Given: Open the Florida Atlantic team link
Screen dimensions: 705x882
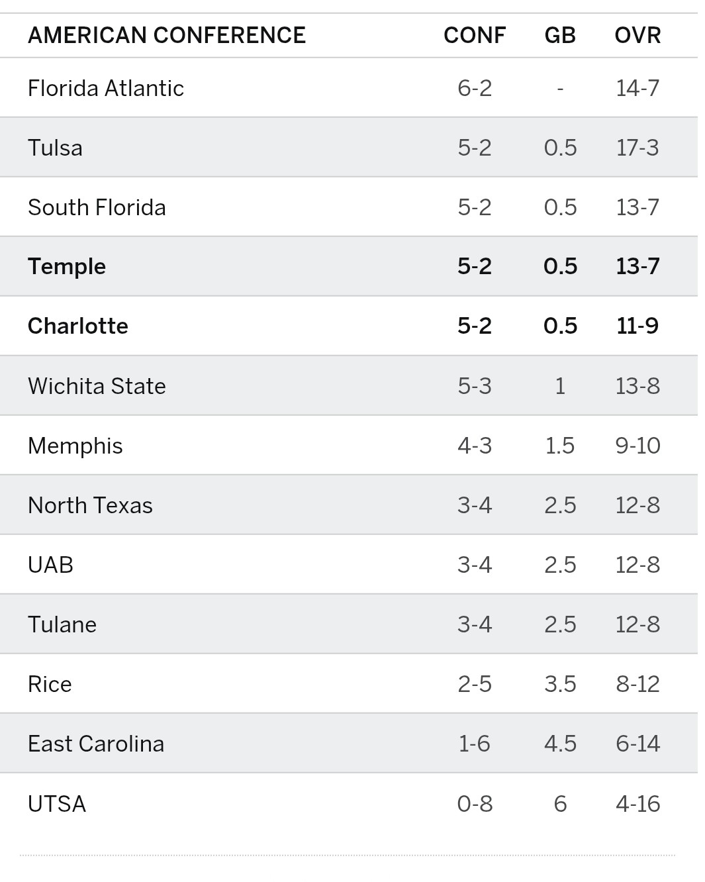Looking at the screenshot, I should [106, 88].
